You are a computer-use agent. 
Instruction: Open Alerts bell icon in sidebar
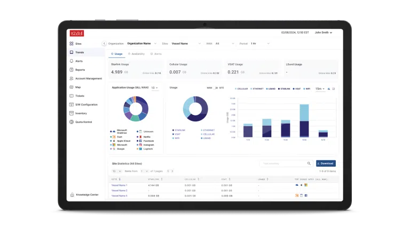[x=72, y=61]
